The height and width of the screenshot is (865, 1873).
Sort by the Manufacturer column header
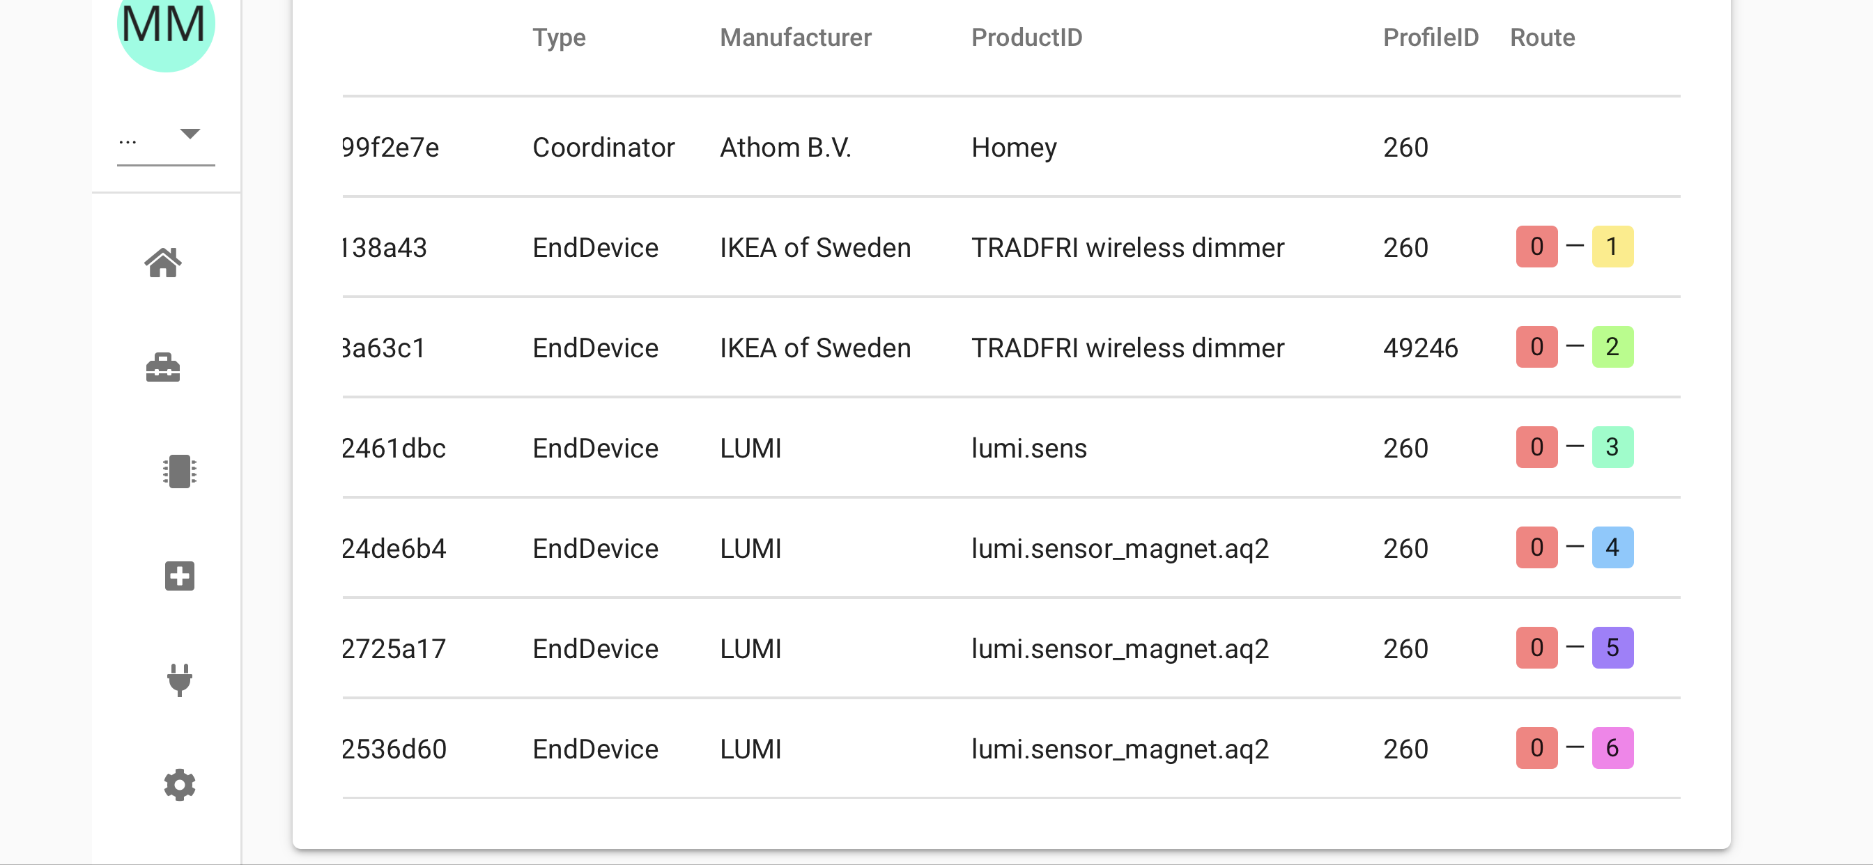click(795, 38)
